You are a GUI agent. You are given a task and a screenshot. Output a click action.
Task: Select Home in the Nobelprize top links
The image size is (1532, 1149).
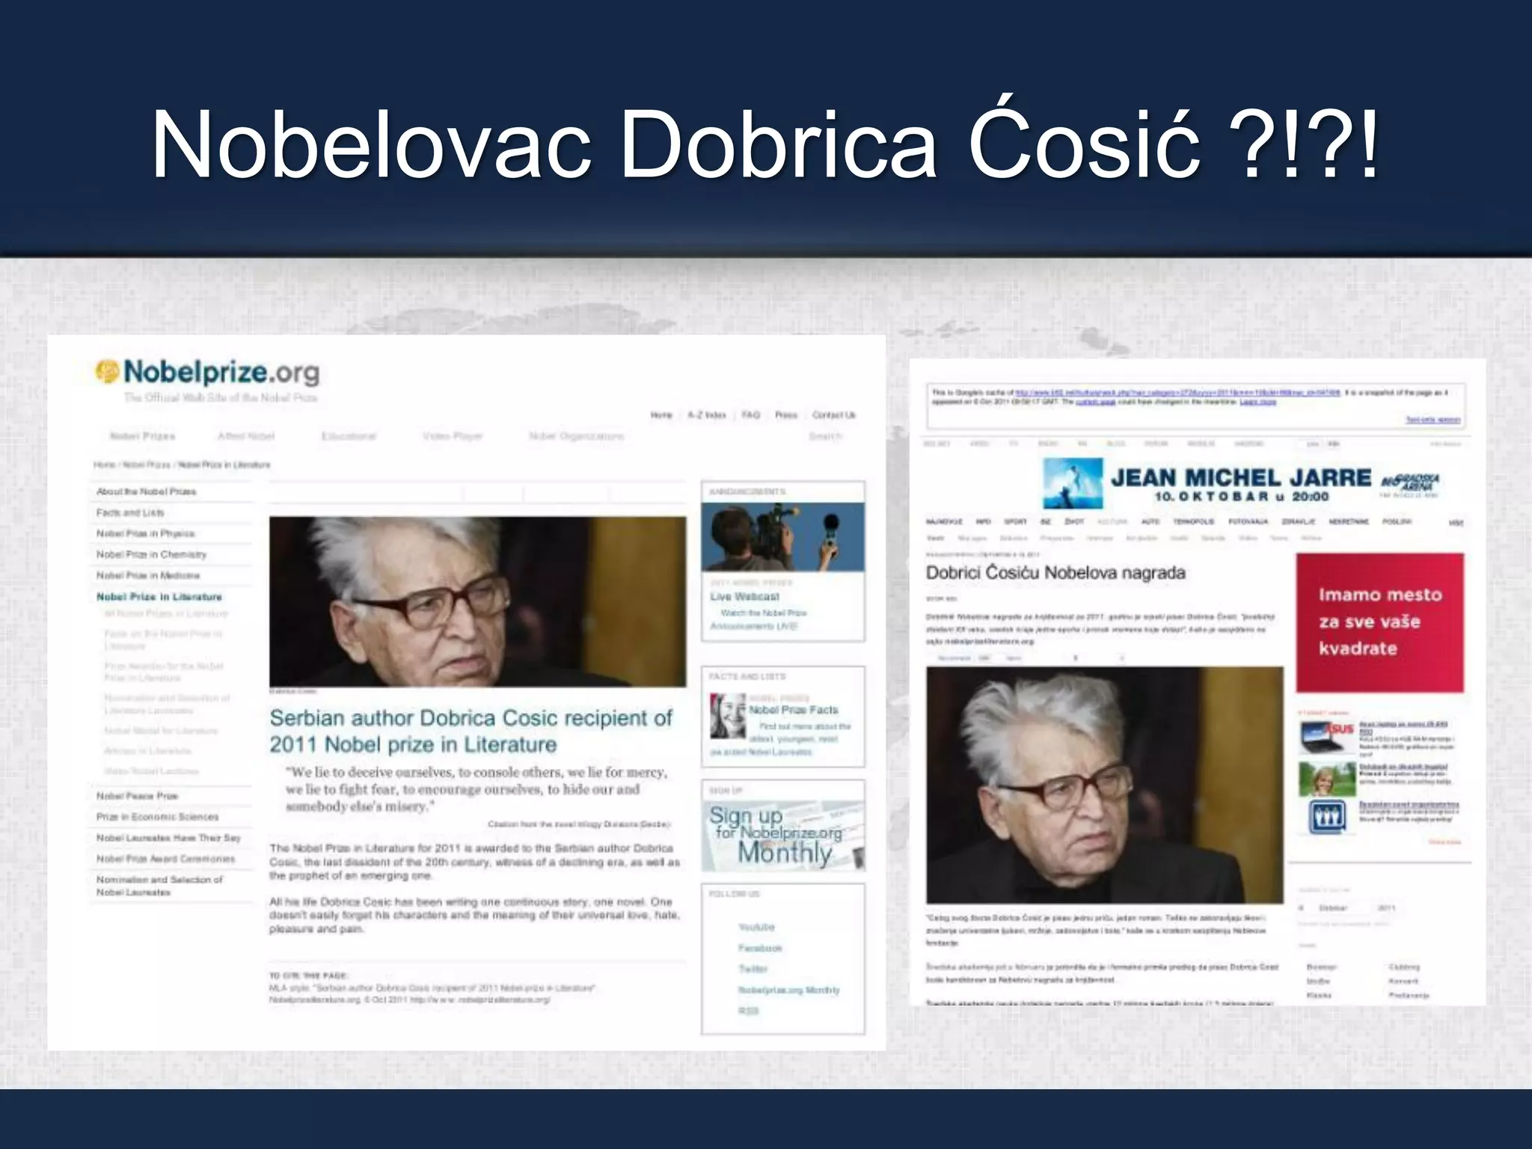(x=661, y=415)
